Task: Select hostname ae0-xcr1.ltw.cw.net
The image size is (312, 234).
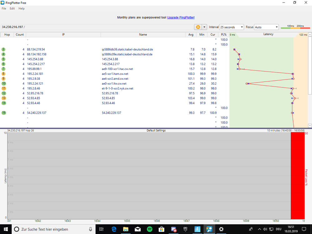Action: point(114,84)
